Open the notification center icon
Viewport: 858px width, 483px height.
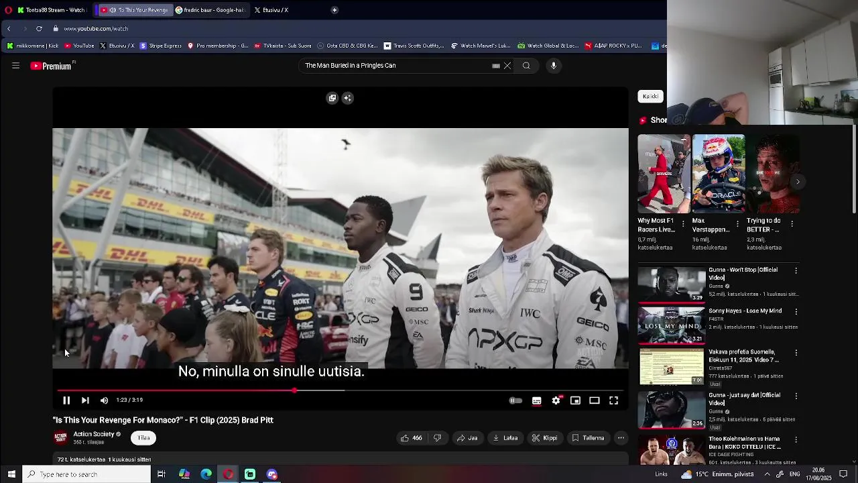click(x=843, y=474)
